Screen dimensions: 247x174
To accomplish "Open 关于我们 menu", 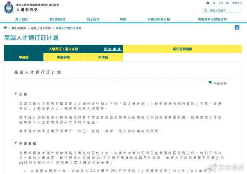I will tap(22, 19).
